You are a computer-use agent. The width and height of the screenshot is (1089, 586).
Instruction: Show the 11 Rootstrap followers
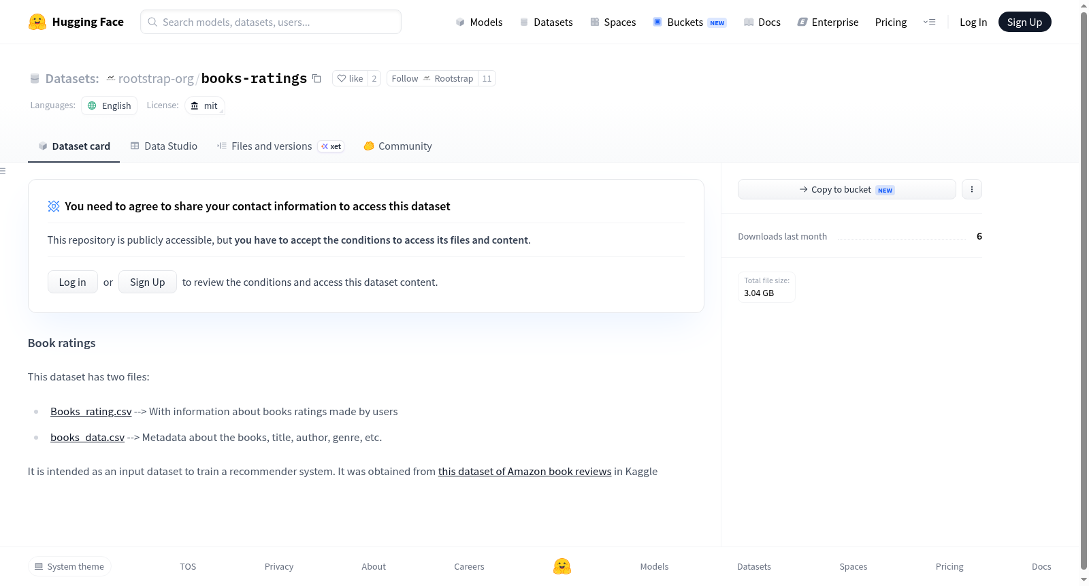click(487, 78)
